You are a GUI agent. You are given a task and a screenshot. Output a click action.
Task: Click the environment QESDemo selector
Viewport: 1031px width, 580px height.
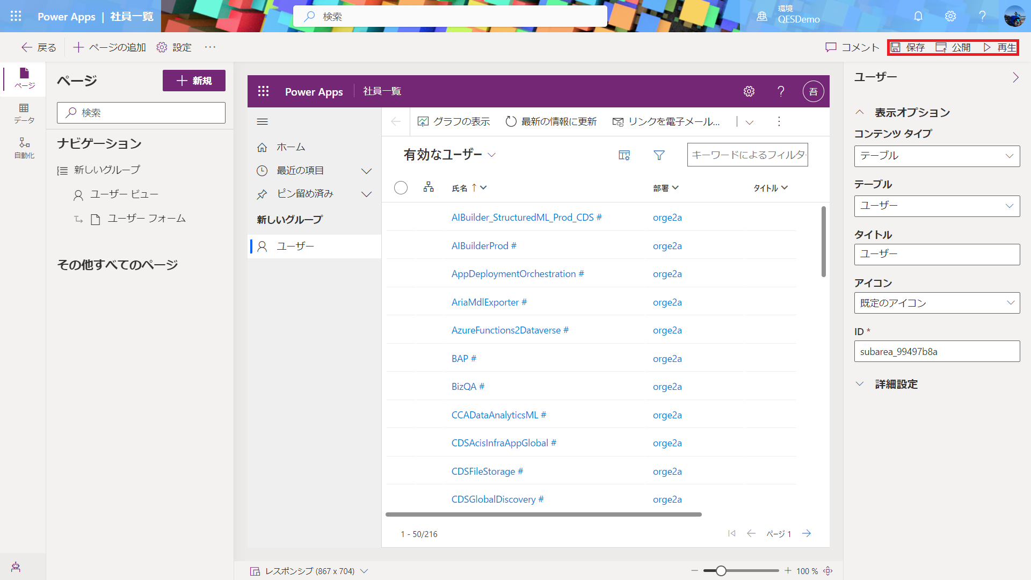(x=788, y=15)
